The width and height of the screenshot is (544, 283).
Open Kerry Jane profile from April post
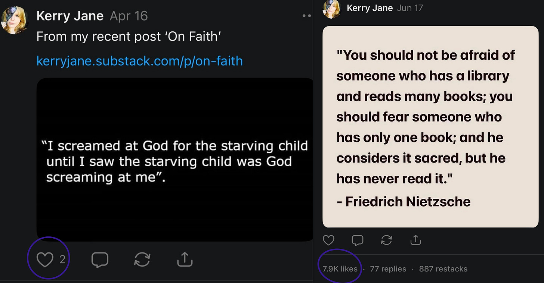point(70,16)
